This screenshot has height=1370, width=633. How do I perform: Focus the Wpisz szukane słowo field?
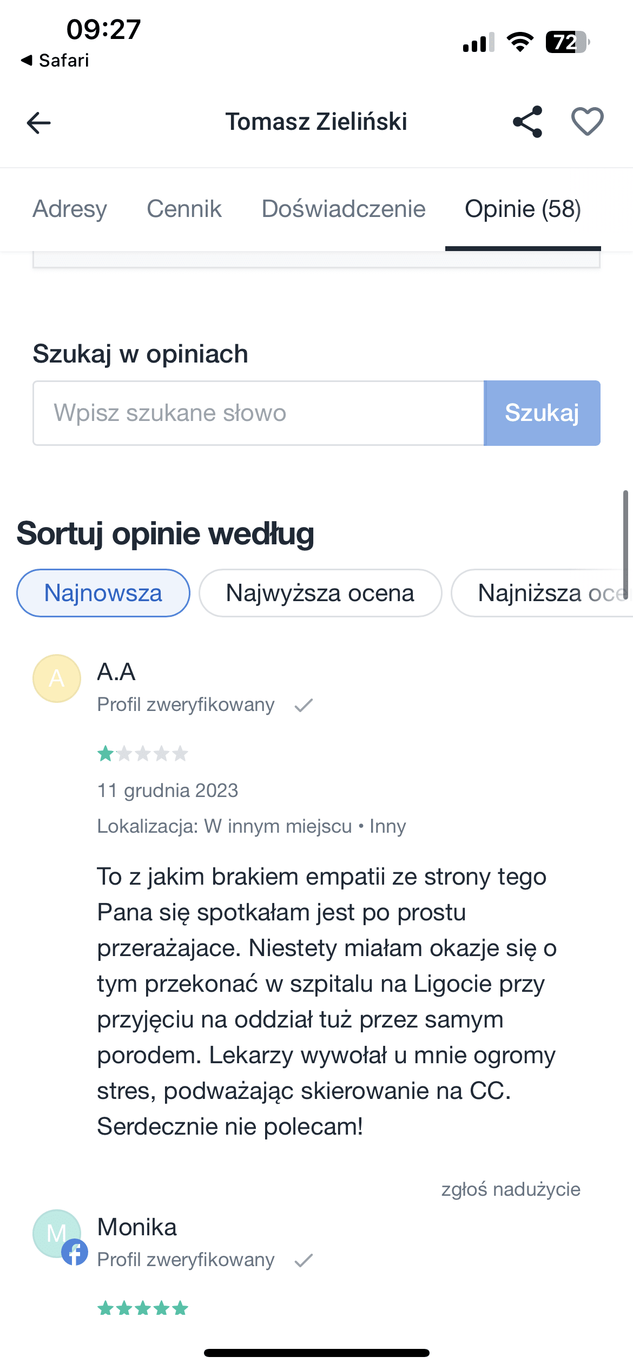[259, 413]
